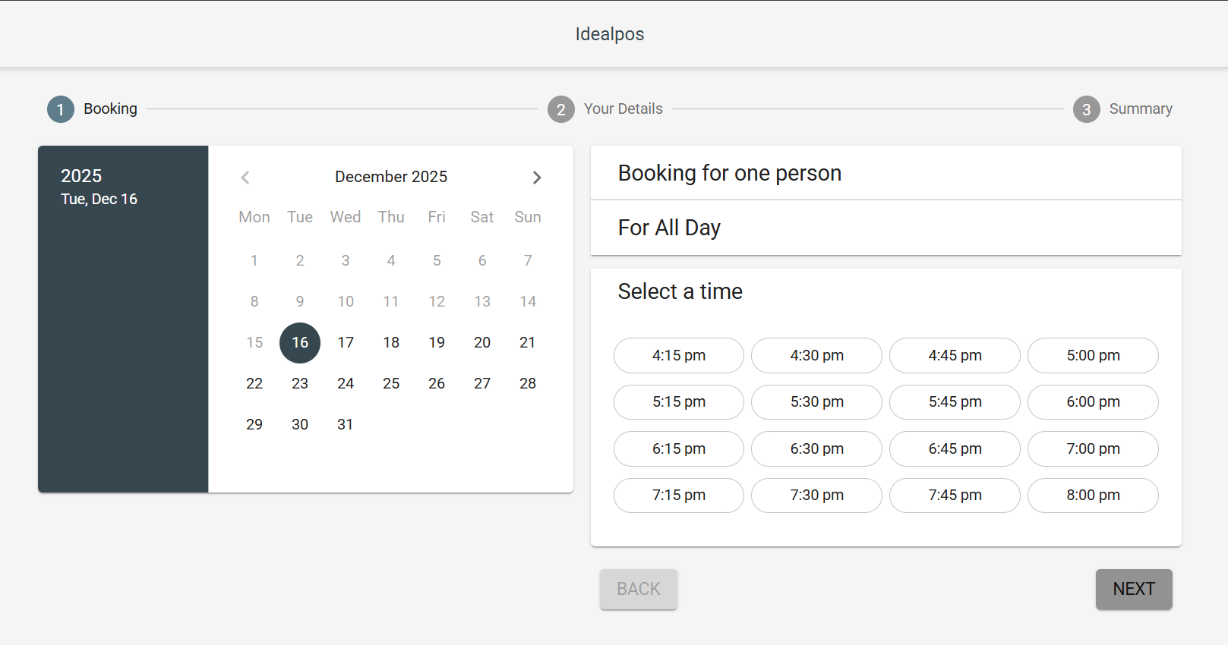This screenshot has width=1228, height=645.
Task: Choose December 31 on the calendar
Action: coord(346,424)
